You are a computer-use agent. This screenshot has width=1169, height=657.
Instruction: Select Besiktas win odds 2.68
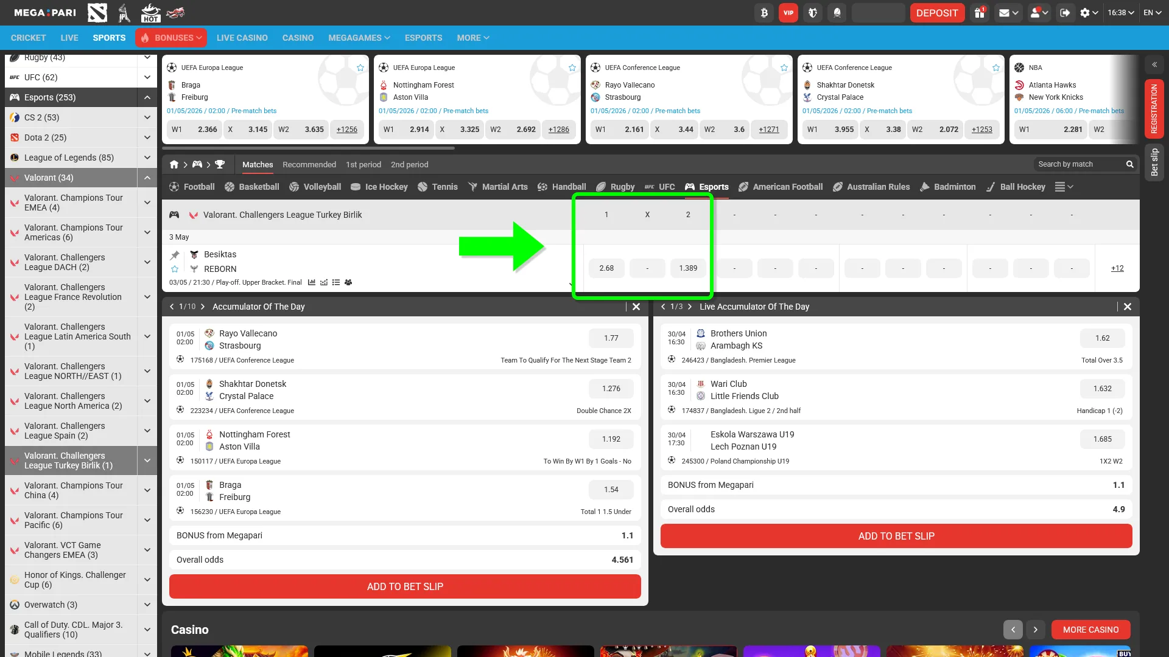tap(606, 268)
